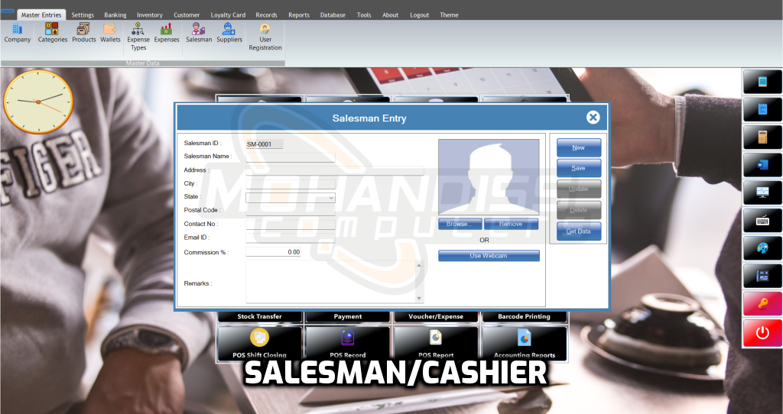Image resolution: width=783 pixels, height=414 pixels.
Task: Open the Payment tile
Action: [x=348, y=316]
